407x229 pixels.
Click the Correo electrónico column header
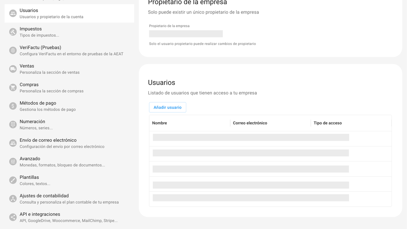pos(250,123)
